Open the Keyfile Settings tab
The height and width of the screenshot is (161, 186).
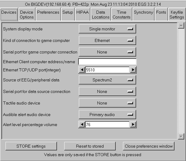pyautogui.click(x=177, y=15)
